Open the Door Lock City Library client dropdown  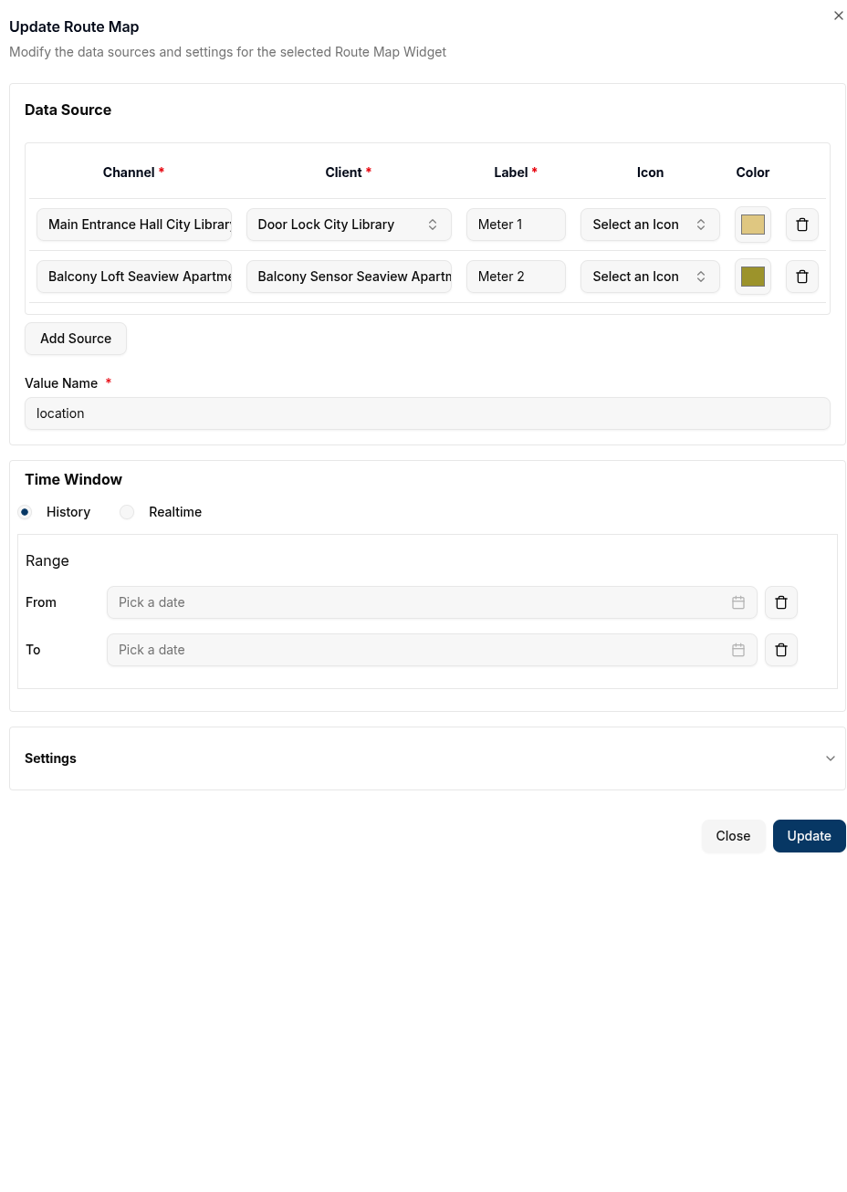click(348, 225)
